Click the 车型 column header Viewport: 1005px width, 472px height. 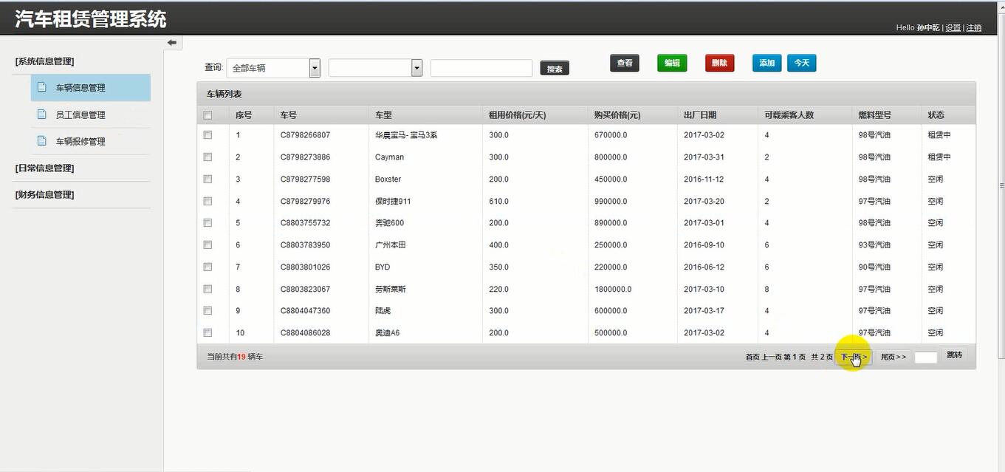tap(383, 115)
